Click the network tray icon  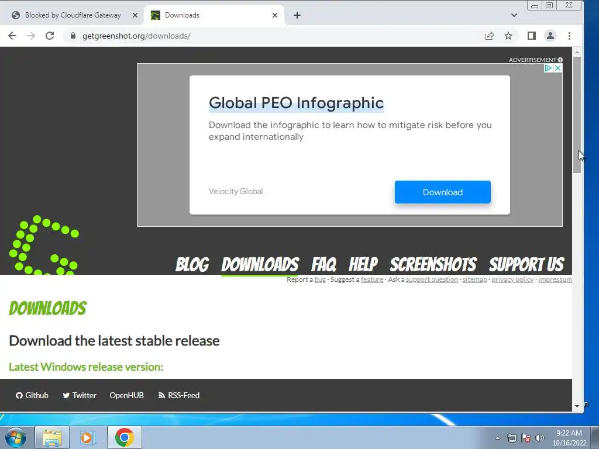511,438
